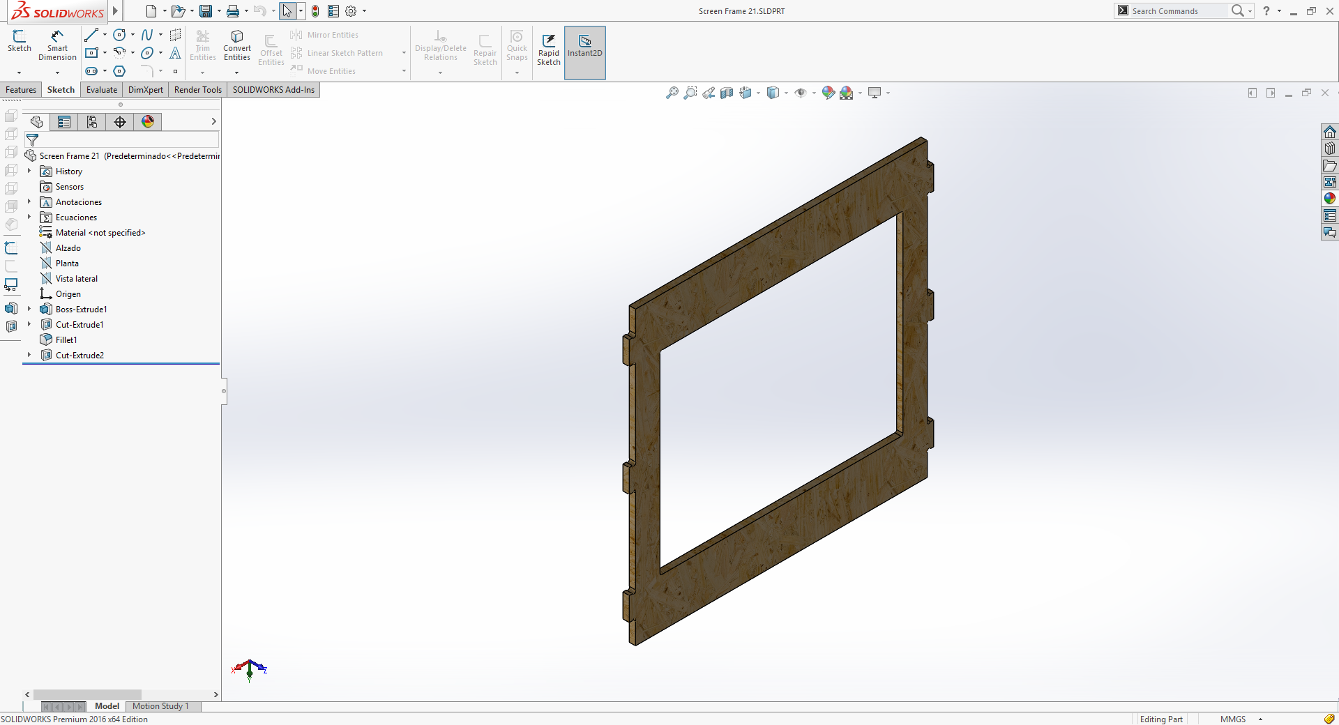Open DisplayManager tab icon
Viewport: 1339px width, 725px height.
point(148,122)
